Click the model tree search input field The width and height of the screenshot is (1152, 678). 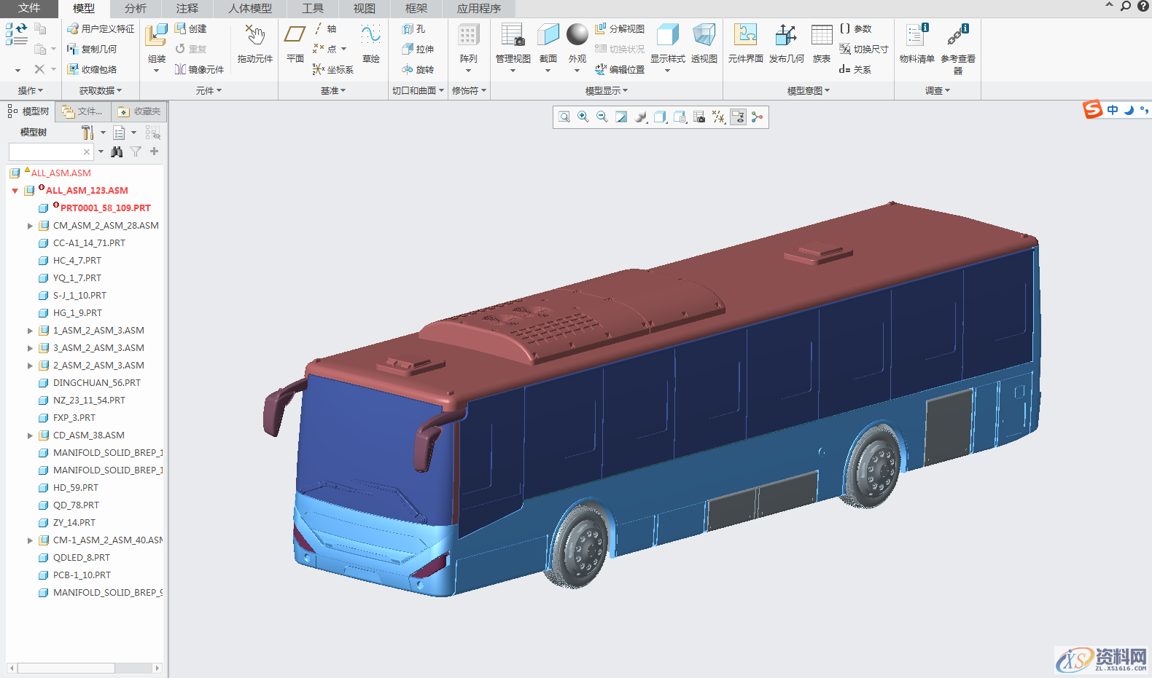point(45,151)
